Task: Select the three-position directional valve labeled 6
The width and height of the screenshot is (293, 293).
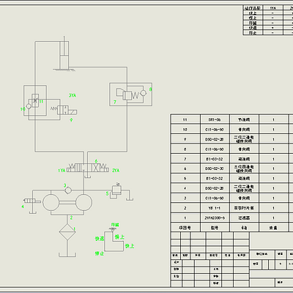Action: pyautogui.click(x=87, y=168)
